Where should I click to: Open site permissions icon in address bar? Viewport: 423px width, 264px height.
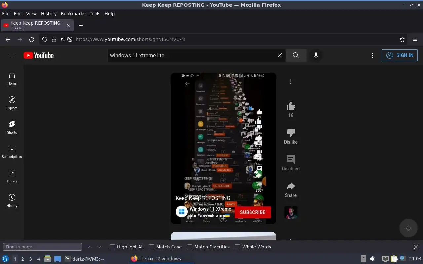63,39
